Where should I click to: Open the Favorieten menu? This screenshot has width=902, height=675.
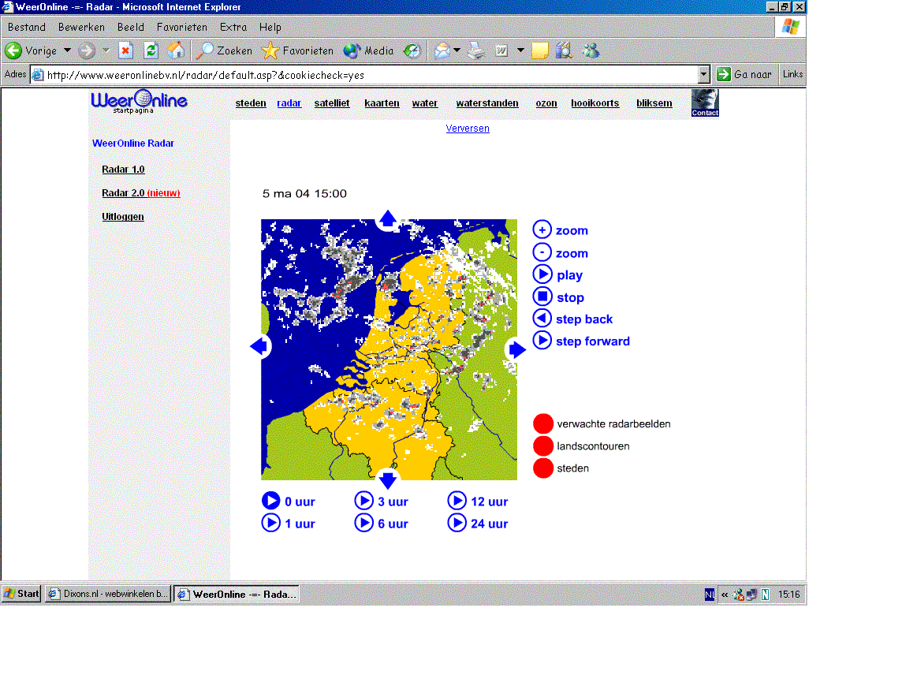182,27
